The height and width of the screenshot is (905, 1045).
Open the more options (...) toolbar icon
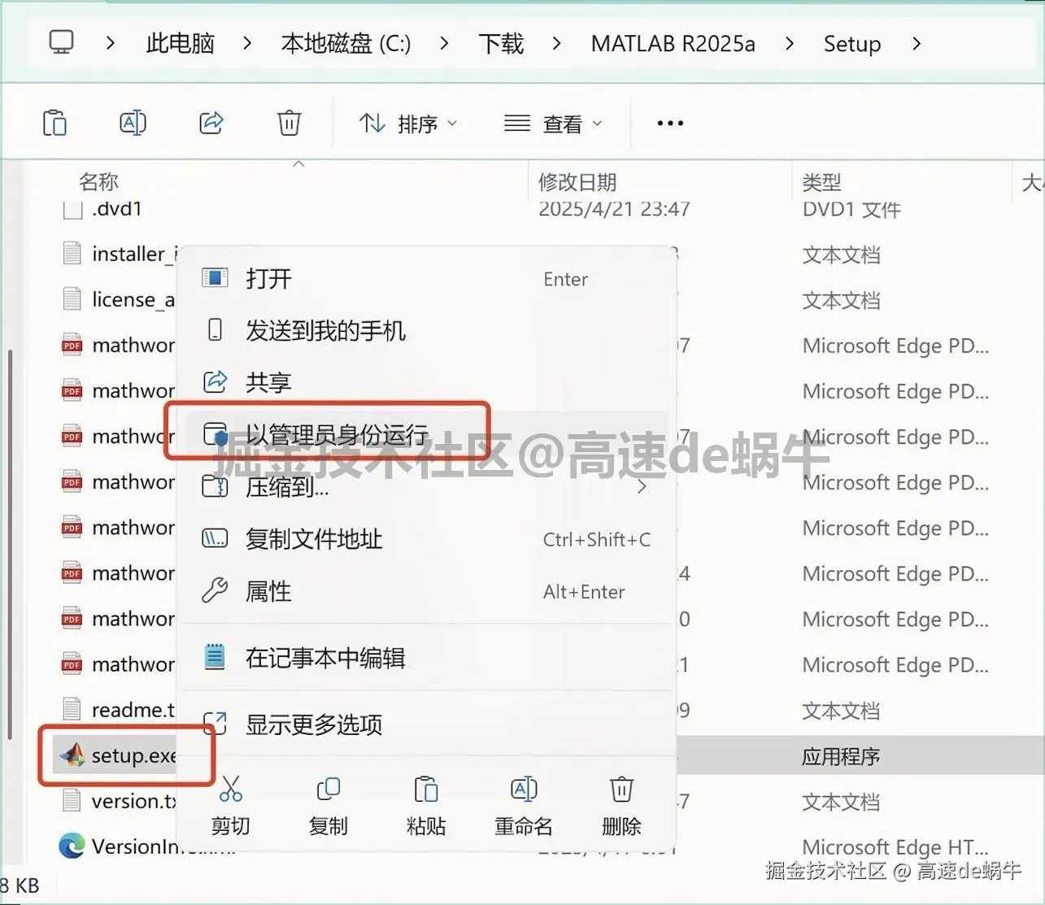click(668, 122)
